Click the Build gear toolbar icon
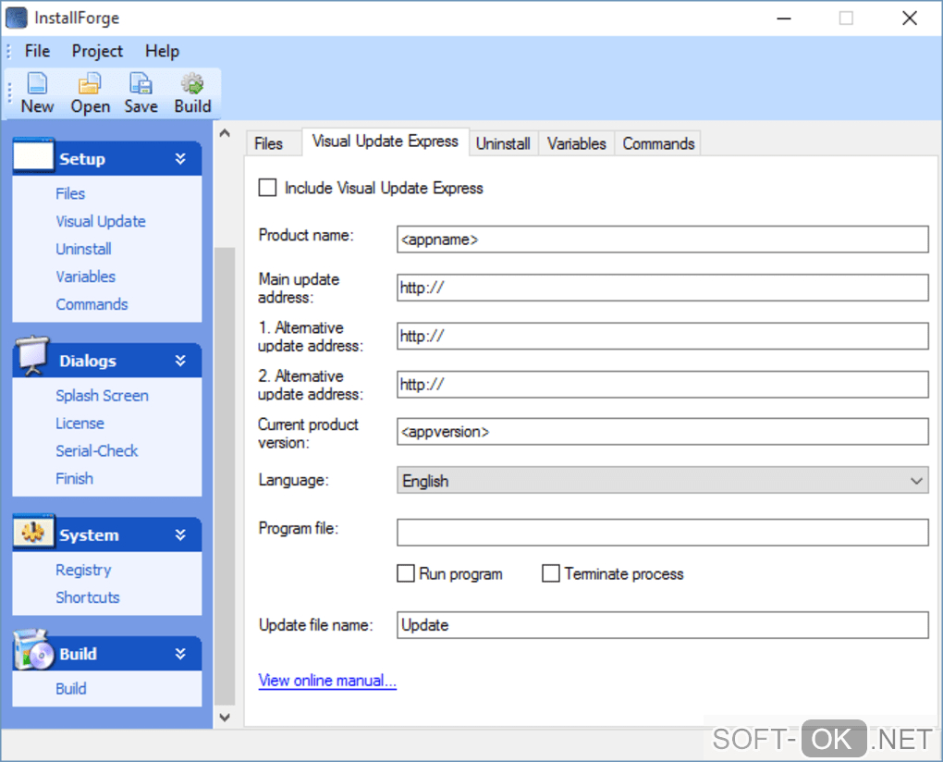This screenshot has width=943, height=762. click(192, 85)
